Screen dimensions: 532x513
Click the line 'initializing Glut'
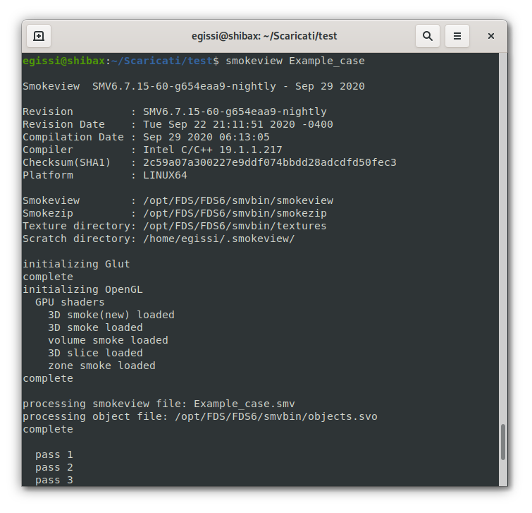click(76, 264)
